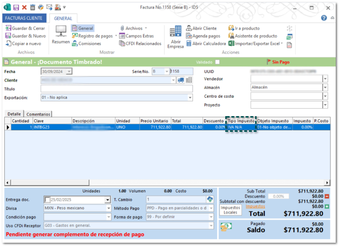Click the orange Impuestos link
Viewport: 340px width, 247px height.
click(255, 207)
